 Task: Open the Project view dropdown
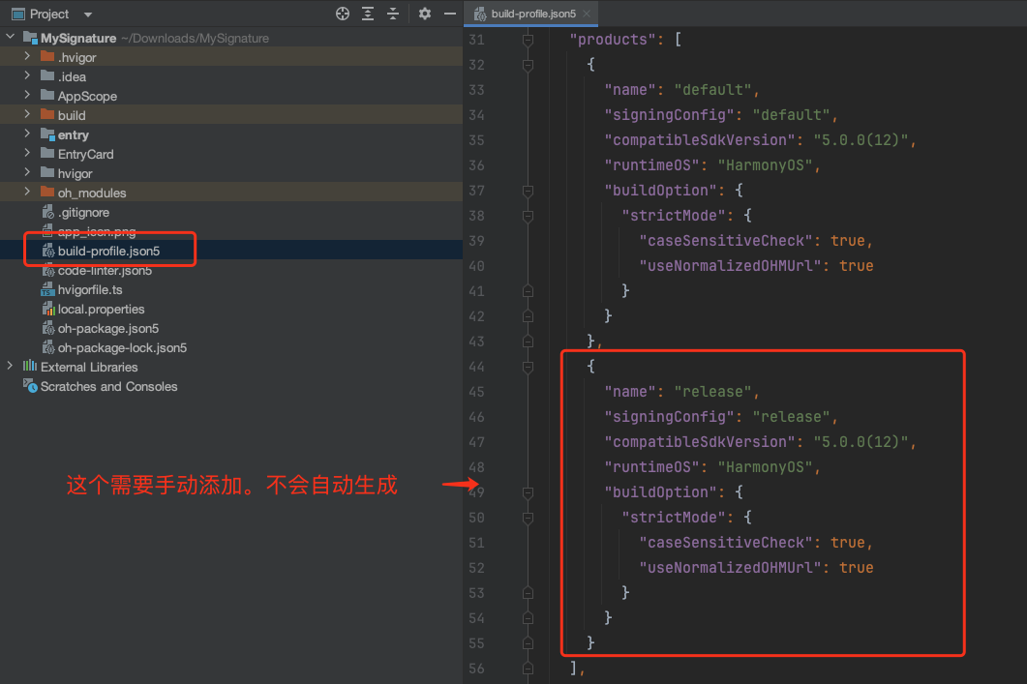[x=88, y=15]
